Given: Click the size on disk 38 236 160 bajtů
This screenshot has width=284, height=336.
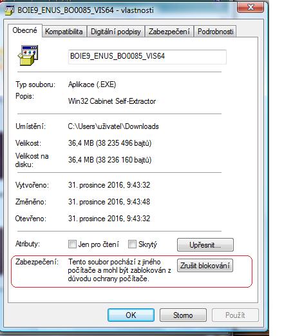Looking at the screenshot, I should coord(124,160).
